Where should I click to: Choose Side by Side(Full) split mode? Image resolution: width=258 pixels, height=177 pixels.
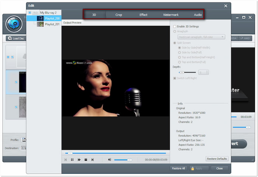[x=179, y=52]
